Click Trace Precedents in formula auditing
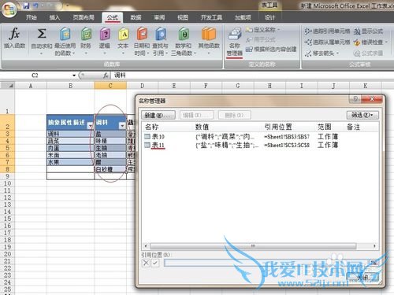 click(x=327, y=31)
